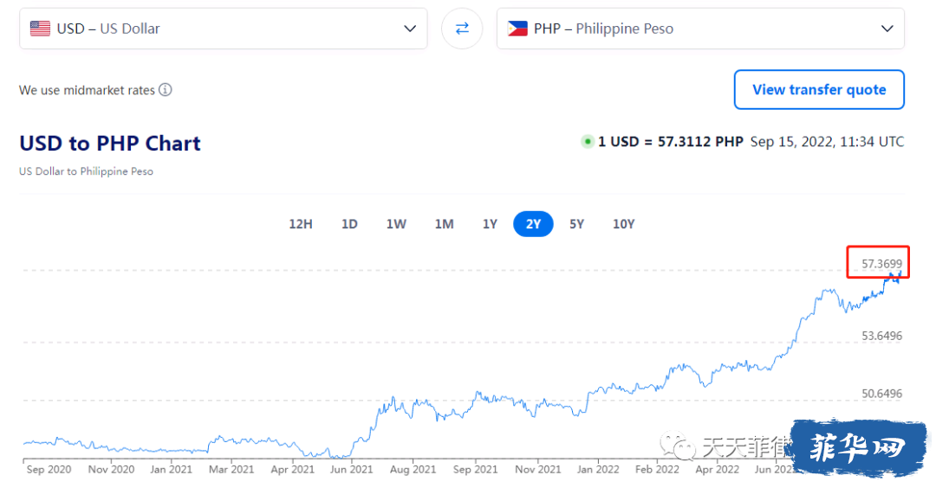
Task: Click the Sep 15, 2022 timestamp
Action: [x=828, y=142]
